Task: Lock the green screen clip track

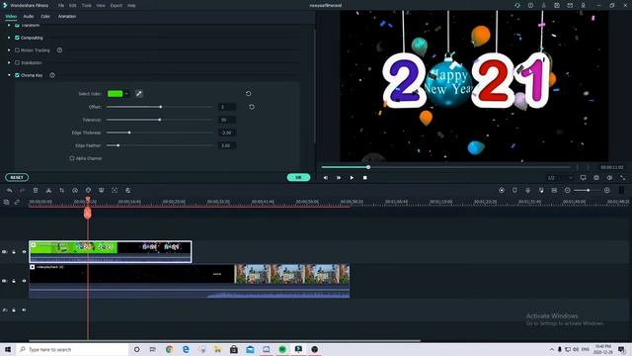Action: [x=14, y=252]
